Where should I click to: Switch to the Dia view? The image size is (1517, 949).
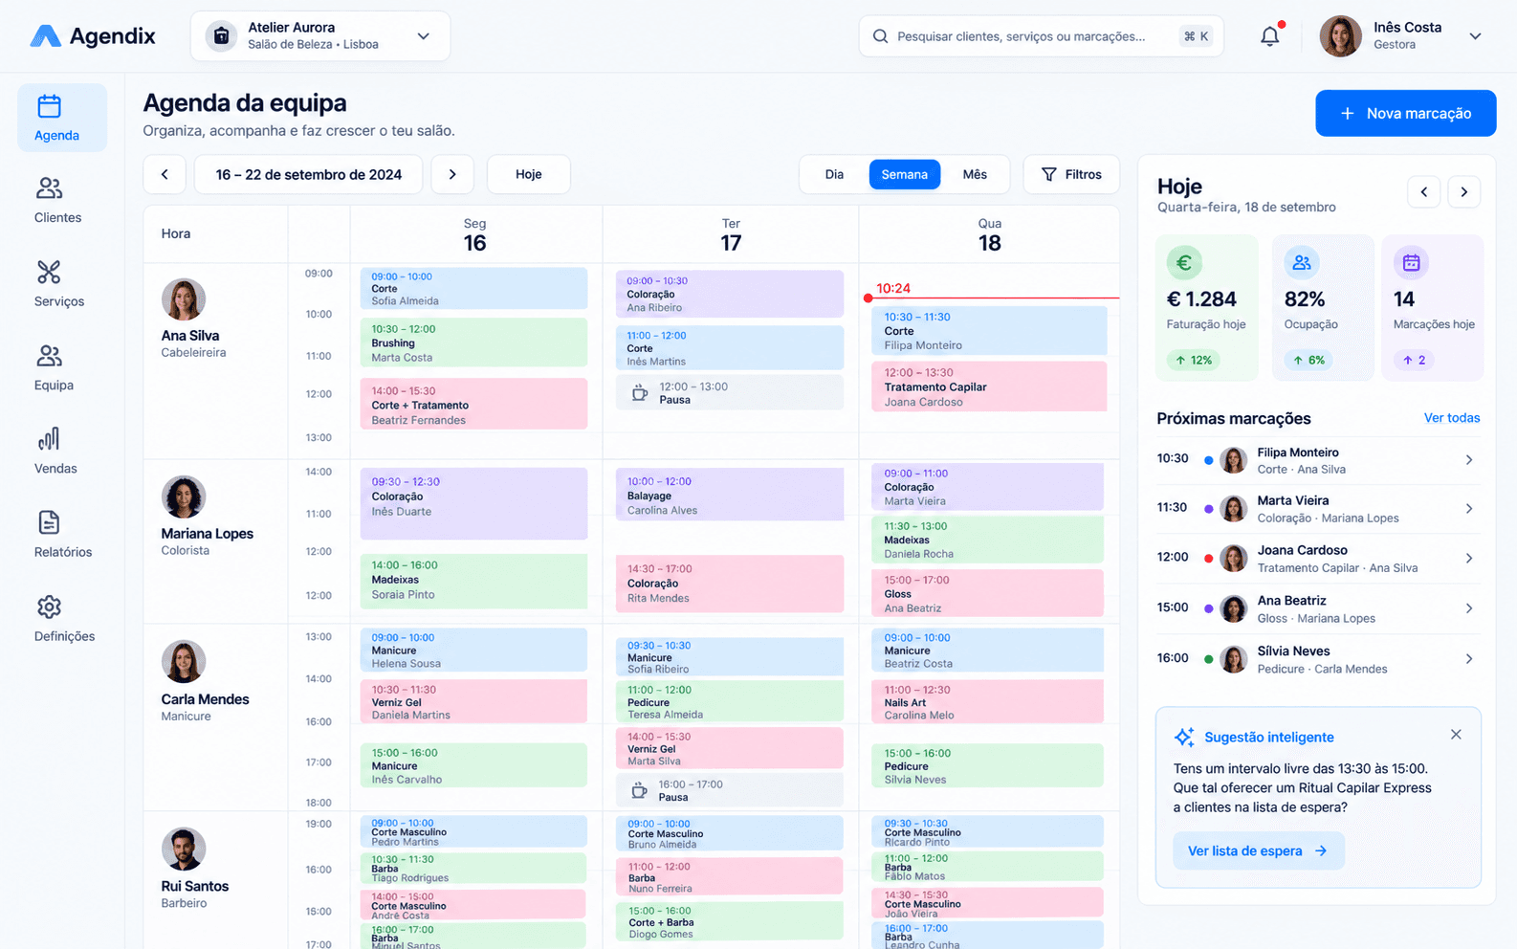coord(834,174)
